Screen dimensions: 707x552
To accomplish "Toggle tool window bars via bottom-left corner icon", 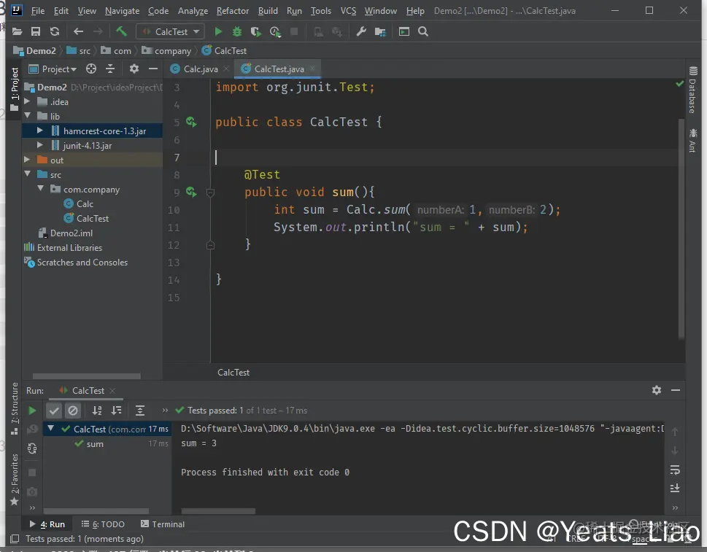I will 15,538.
